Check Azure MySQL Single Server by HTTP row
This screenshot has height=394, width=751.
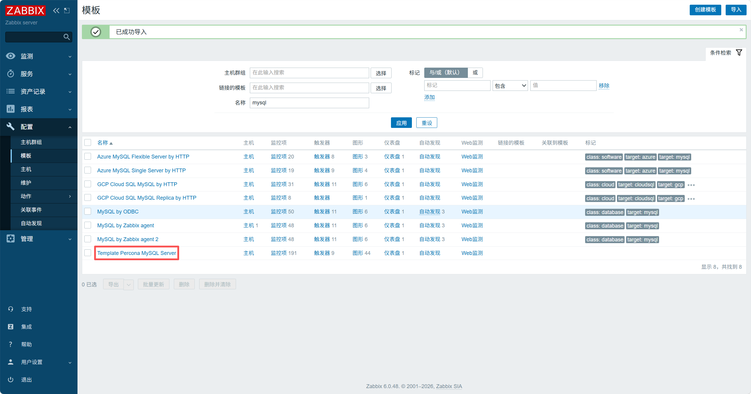[88, 170]
